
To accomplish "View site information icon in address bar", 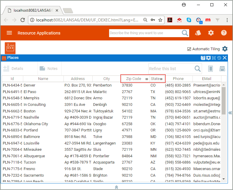I will pyautogui.click(x=32, y=20).
